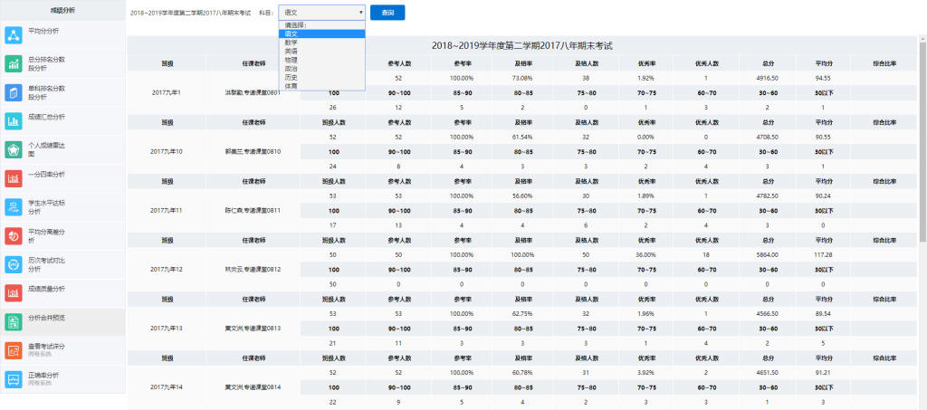Image resolution: width=927 pixels, height=410 pixels.
Task: Choose 英语 in the subject dropdown
Action: pyautogui.click(x=291, y=51)
